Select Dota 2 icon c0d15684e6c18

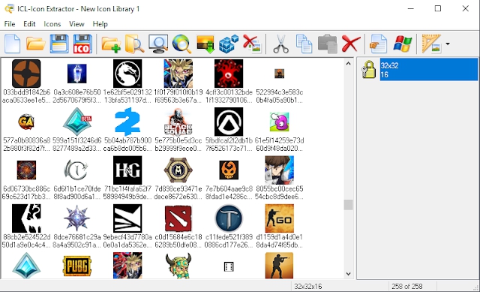(178, 218)
